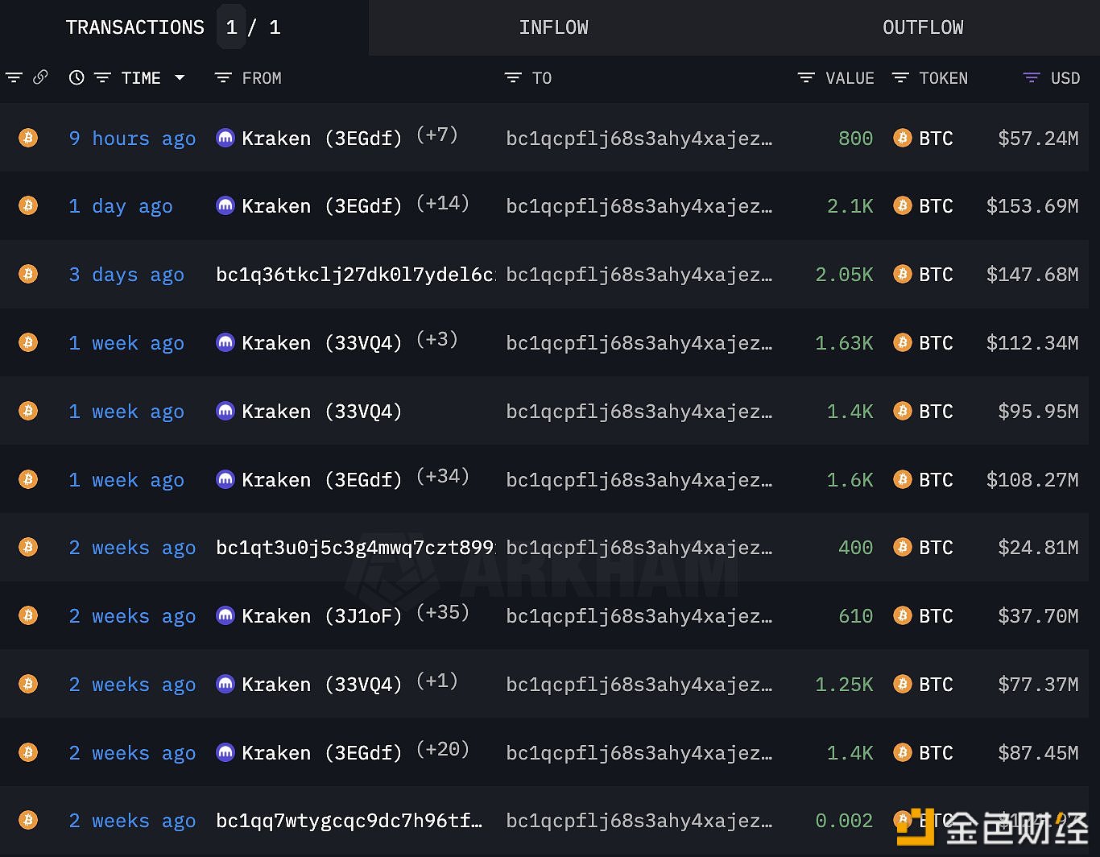Open the TIME column filter icon
1100x857 pixels.
(x=102, y=78)
